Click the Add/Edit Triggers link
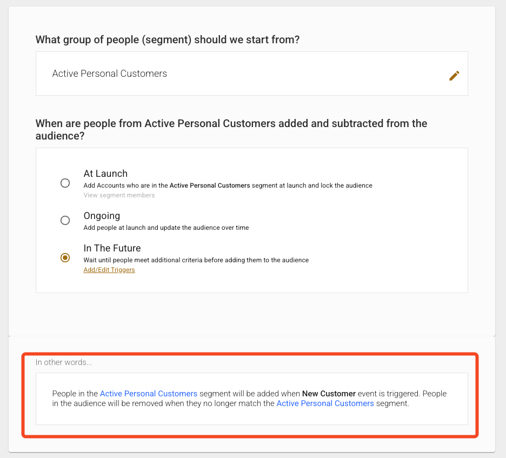This screenshot has width=506, height=458. 109,270
